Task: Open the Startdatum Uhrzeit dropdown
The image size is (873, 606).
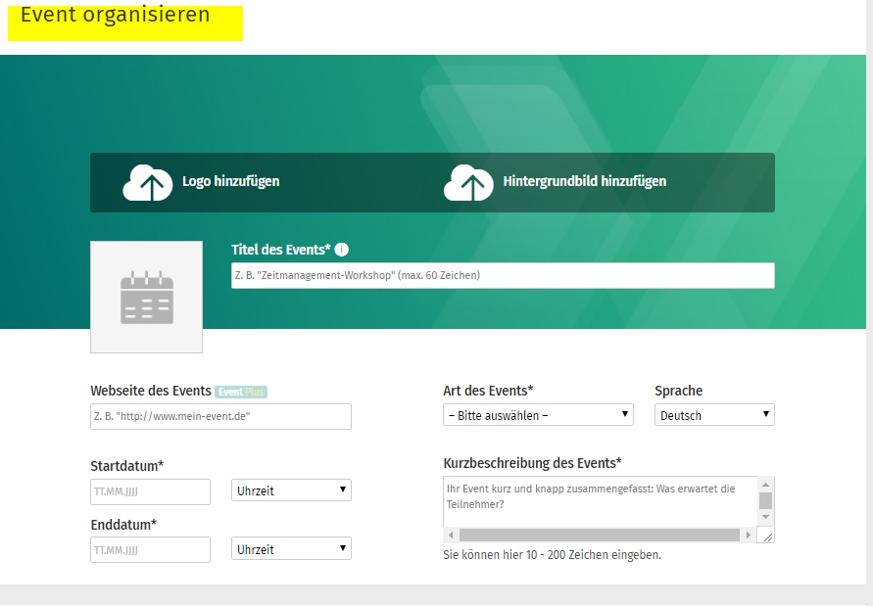Action: (291, 490)
